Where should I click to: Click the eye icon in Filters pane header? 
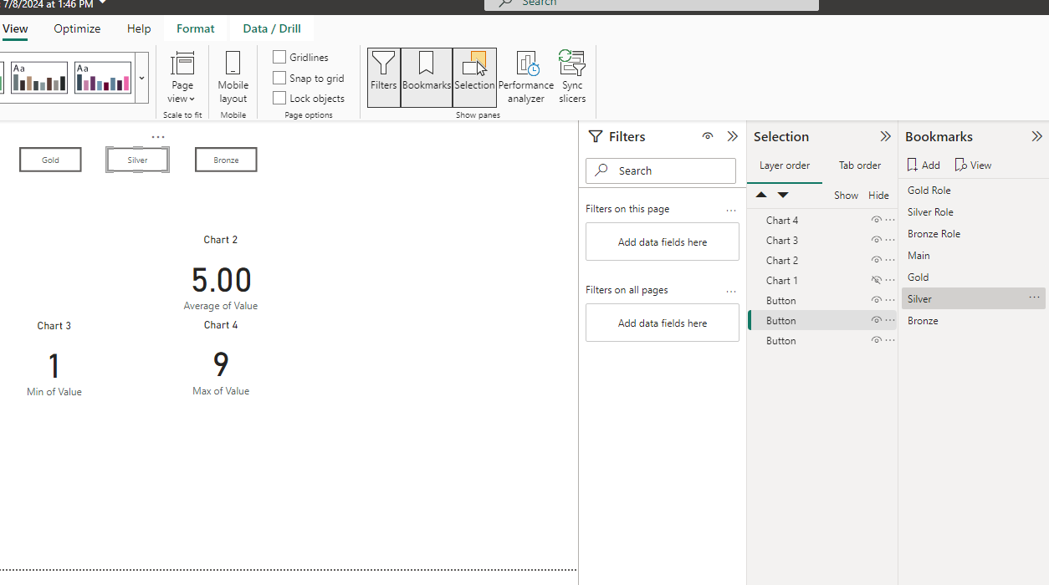pyautogui.click(x=708, y=136)
